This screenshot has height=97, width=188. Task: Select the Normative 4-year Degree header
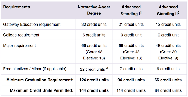coord(94,10)
